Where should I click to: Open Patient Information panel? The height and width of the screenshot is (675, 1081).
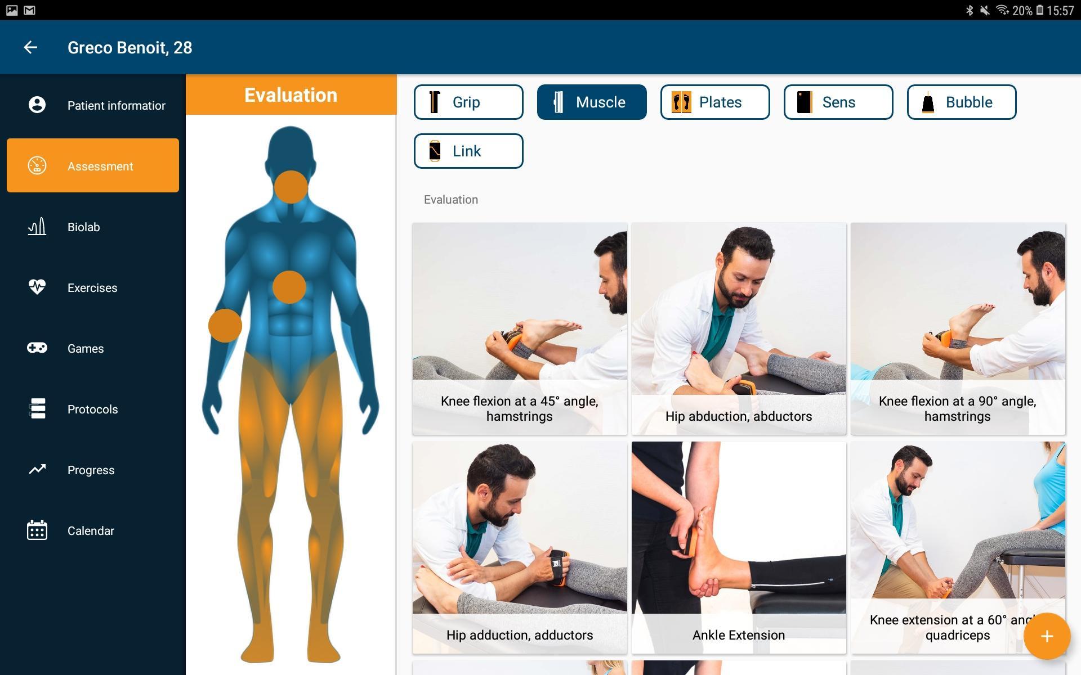(x=92, y=105)
